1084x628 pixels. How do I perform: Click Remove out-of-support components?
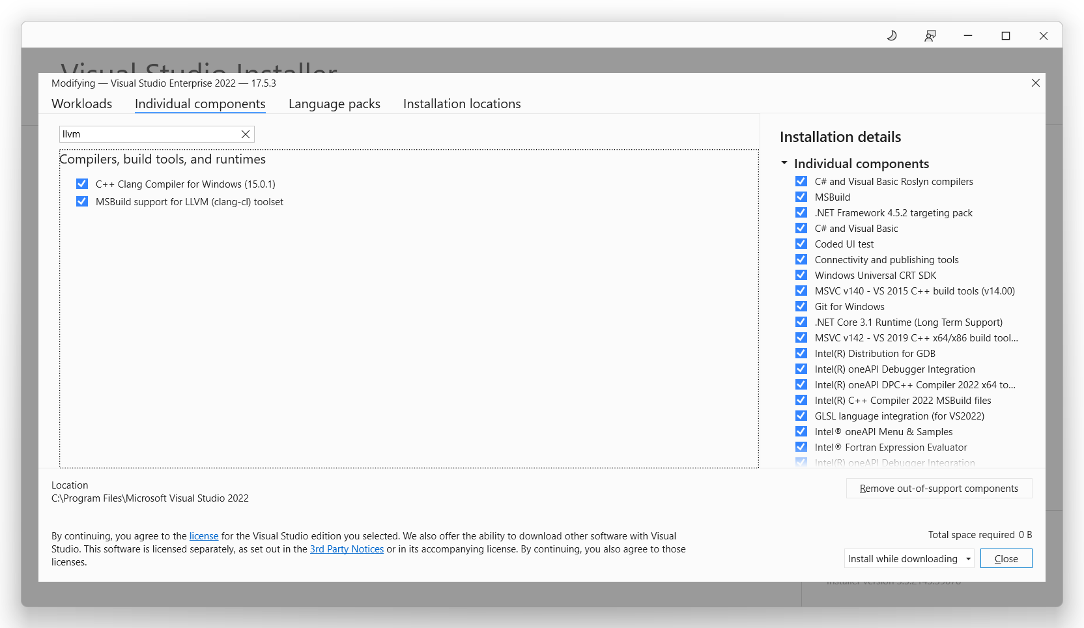click(x=939, y=488)
